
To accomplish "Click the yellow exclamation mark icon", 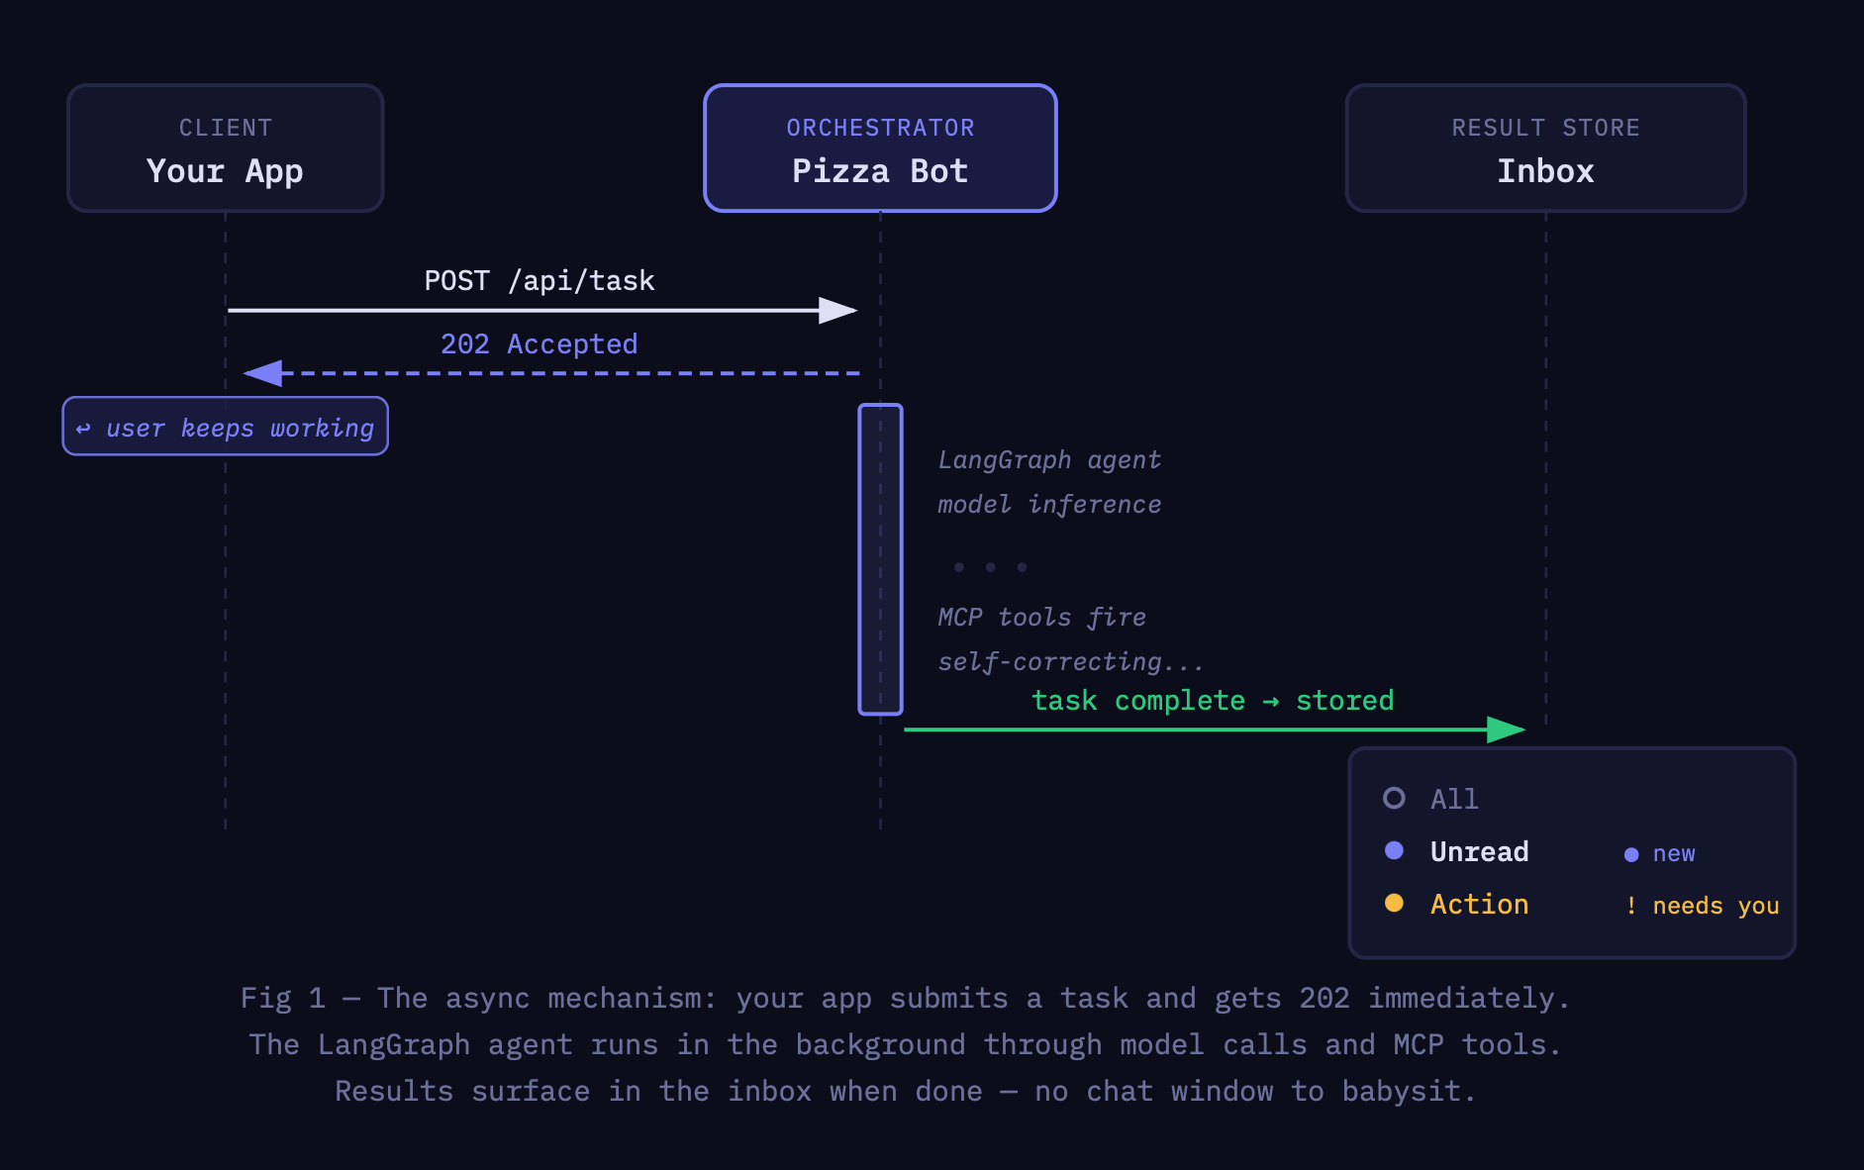I will pyautogui.click(x=1631, y=906).
